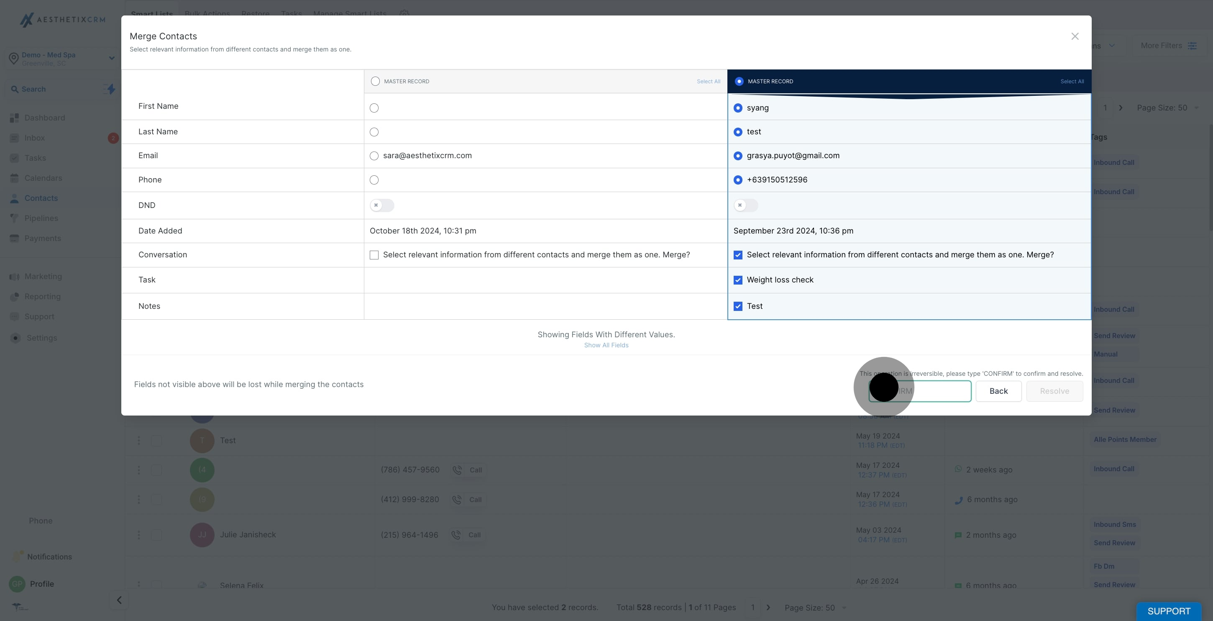Call Julie Janisheck

pyautogui.click(x=467, y=535)
